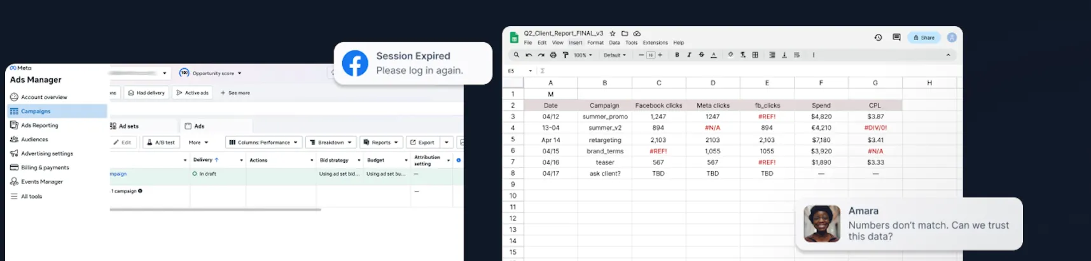Open the 100% zoom dropdown
This screenshot has height=261, width=1091.
pos(583,55)
